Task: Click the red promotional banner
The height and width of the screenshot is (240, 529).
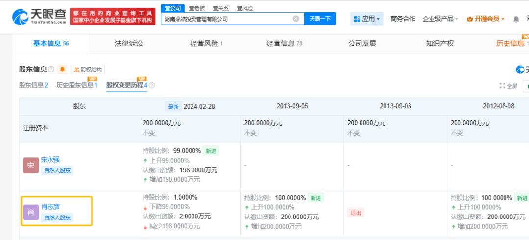Action: point(113,17)
